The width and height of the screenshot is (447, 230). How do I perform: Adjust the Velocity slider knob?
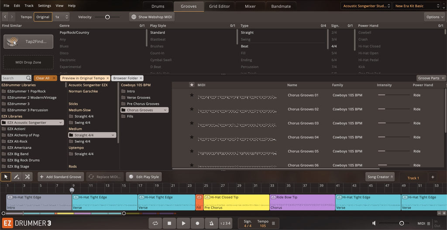[107, 17]
